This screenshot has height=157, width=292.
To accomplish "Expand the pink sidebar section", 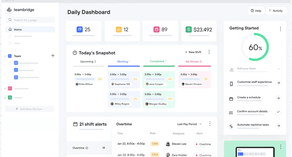I will coord(5,89).
